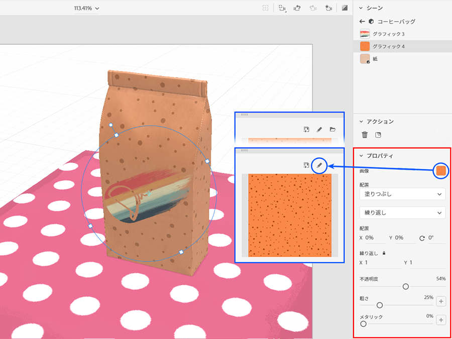Viewport: 452px width, 339px height.
Task: Open the 繰り返し tiling dropdown
Action: pyautogui.click(x=402, y=212)
